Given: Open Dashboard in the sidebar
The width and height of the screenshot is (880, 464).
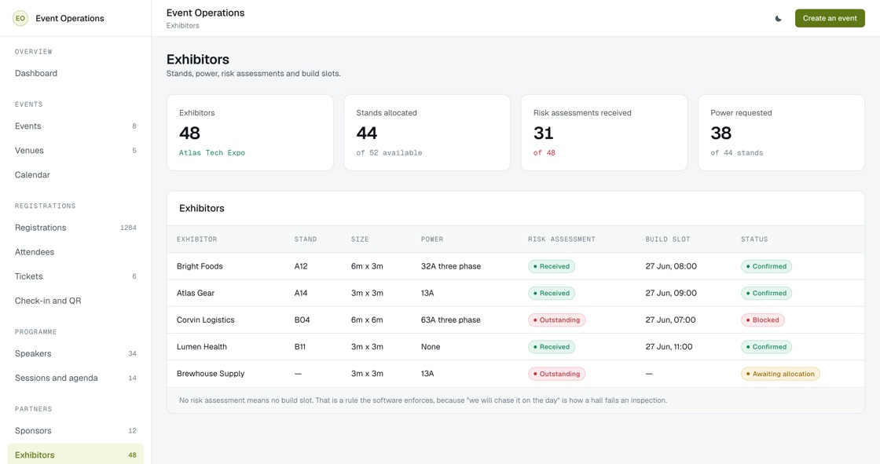Looking at the screenshot, I should tap(75, 74).
